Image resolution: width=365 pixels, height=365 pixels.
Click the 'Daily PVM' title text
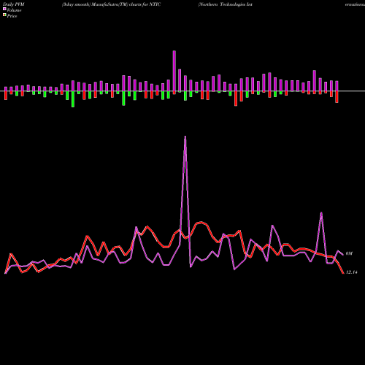[14, 4]
